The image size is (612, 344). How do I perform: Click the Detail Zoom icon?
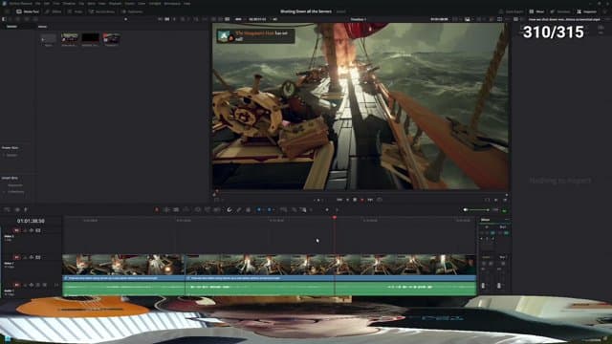(294, 210)
